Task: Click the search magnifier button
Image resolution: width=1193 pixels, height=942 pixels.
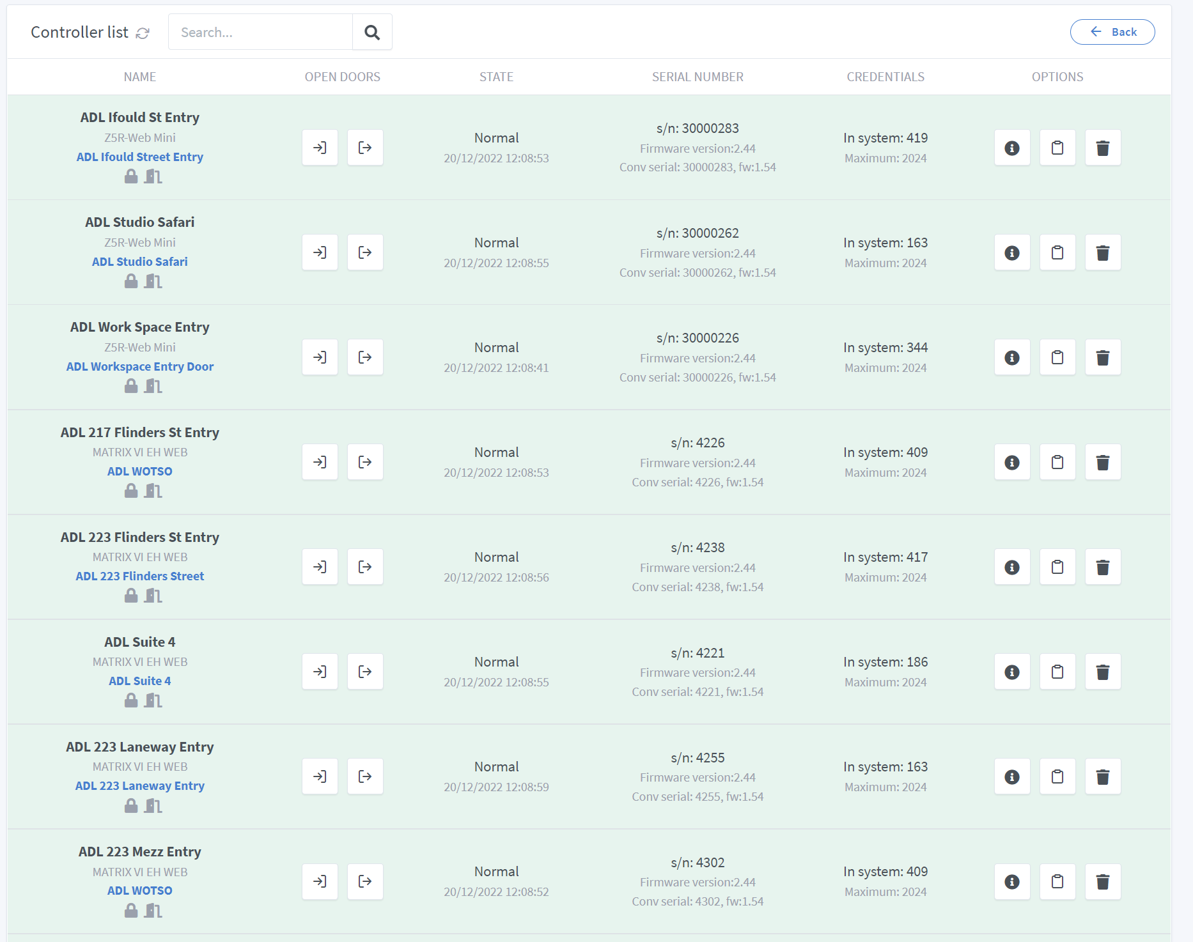Action: (372, 32)
